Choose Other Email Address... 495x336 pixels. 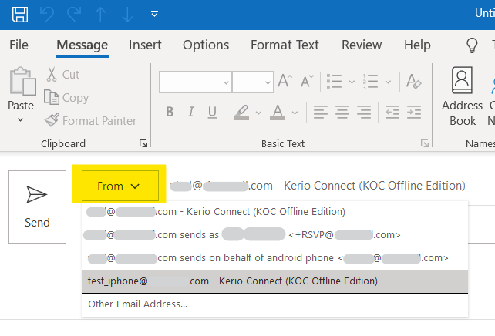(x=275, y=304)
